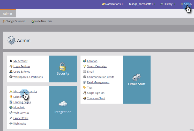The image size is (194, 131).
Task: Open the Landing Pages link
Action: [x=22, y=102]
